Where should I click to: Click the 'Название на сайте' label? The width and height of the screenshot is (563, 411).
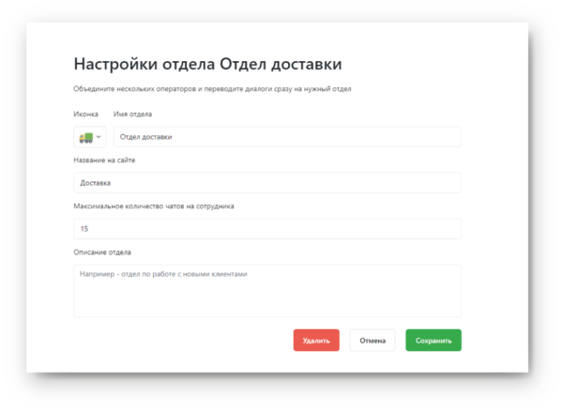tap(104, 160)
